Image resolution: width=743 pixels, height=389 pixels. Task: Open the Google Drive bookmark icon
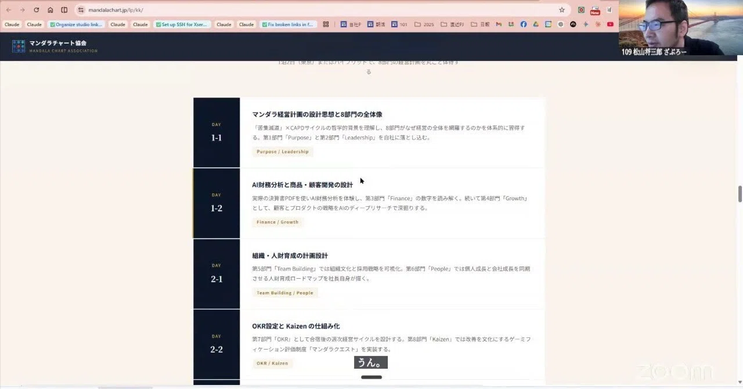(536, 24)
